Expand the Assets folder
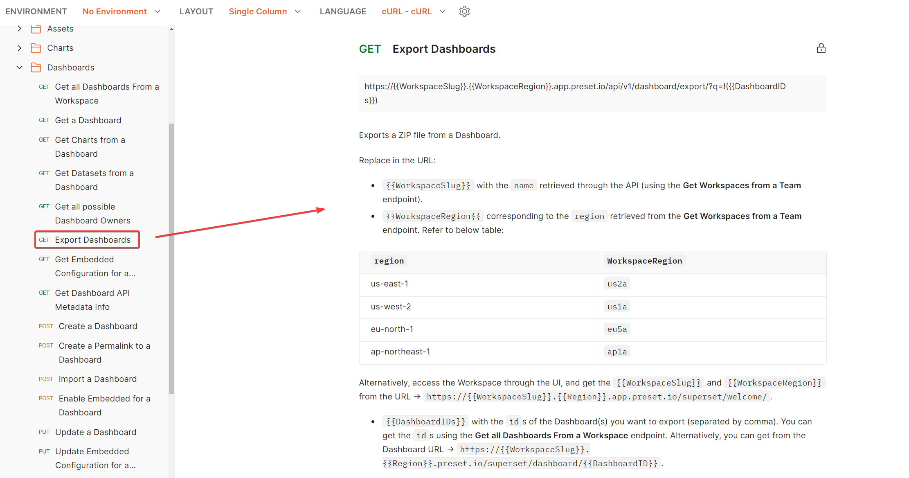 [19, 28]
